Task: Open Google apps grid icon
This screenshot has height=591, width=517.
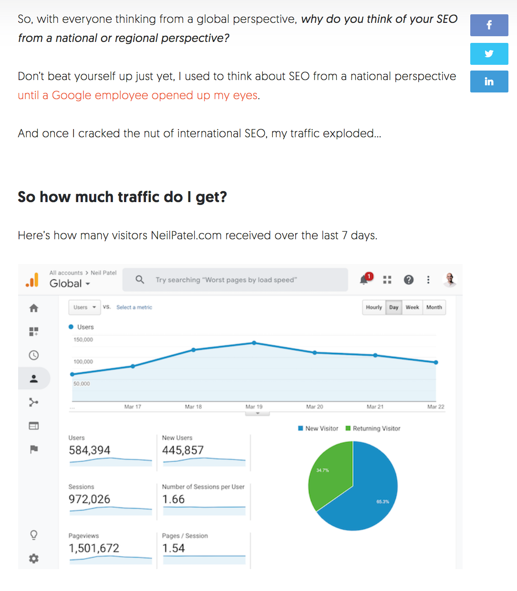Action: coord(387,280)
